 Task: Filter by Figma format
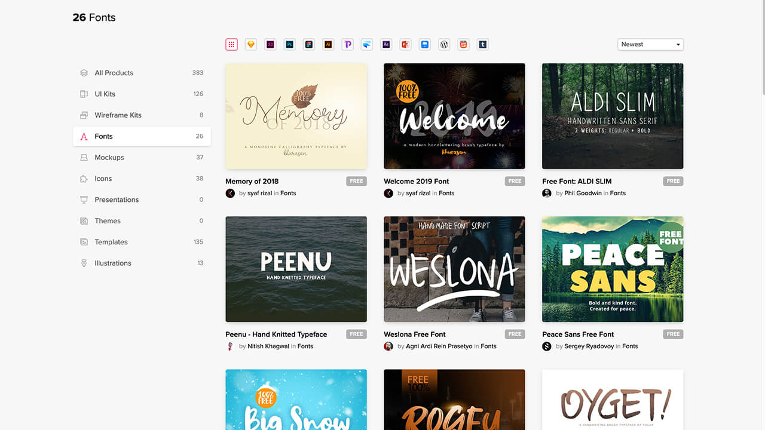click(308, 44)
